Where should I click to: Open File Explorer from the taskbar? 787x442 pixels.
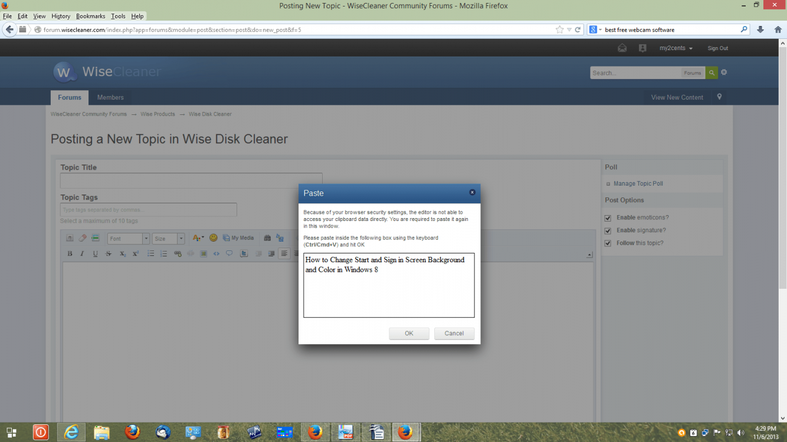(101, 432)
